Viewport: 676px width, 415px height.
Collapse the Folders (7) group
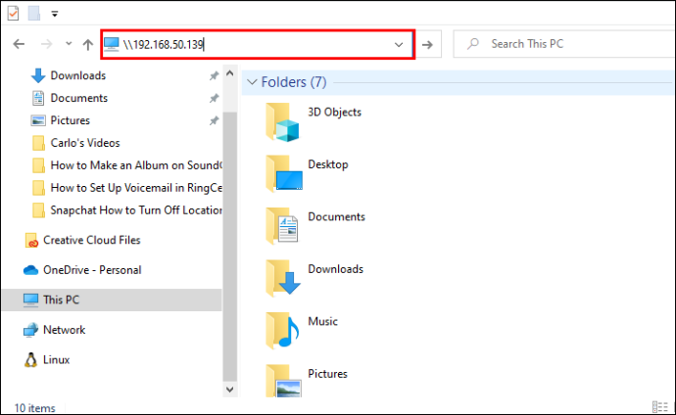click(x=252, y=82)
